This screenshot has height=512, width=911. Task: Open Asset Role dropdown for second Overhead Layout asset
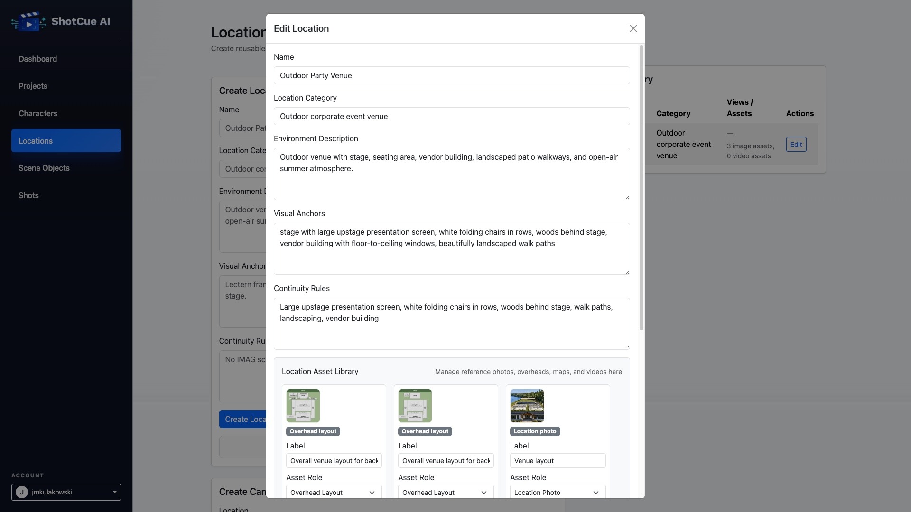446,492
